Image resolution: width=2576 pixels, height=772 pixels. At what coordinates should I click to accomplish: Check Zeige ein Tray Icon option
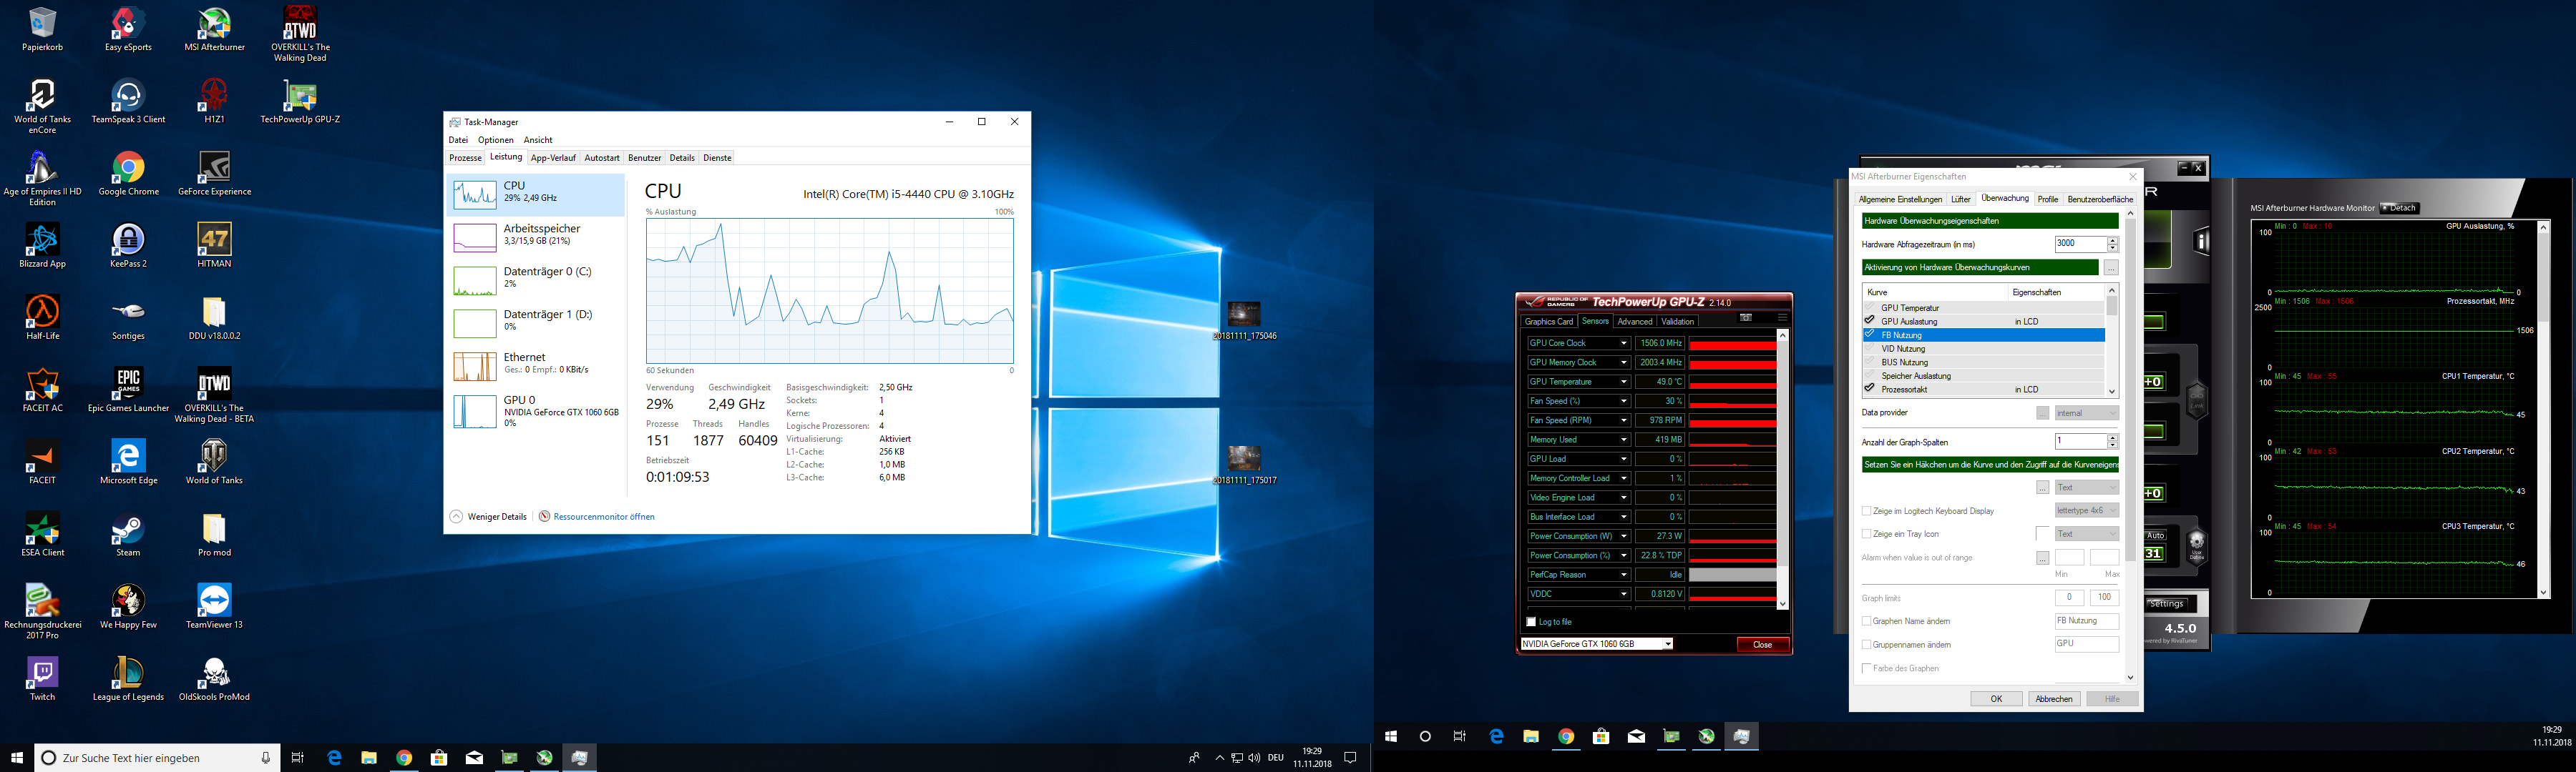click(x=1866, y=534)
